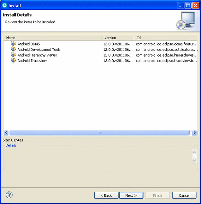Viewport: 201px width, 204px height.
Task: Open help via the question mark icon
Action: [x=9, y=195]
